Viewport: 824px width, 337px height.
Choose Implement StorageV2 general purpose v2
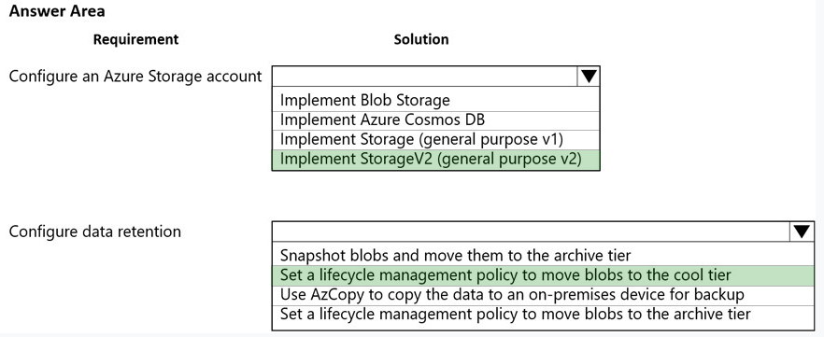pos(435,160)
